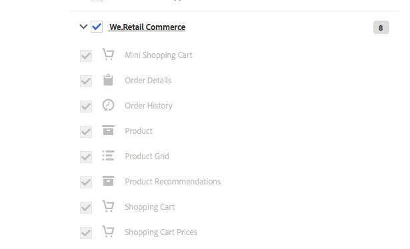Viewport: 410px width, 249px height.
Task: Collapse the We.Retail Commerce group chevron
Action: pos(83,27)
